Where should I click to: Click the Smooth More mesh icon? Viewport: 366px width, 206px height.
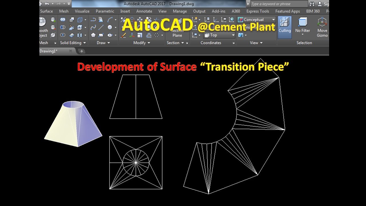53,20
